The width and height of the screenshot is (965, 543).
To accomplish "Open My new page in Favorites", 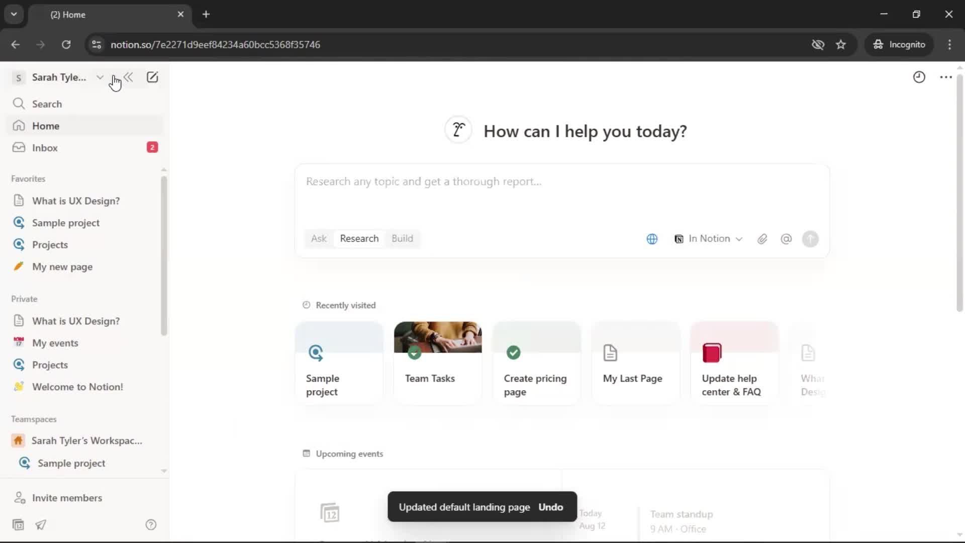I will (x=84, y=267).
